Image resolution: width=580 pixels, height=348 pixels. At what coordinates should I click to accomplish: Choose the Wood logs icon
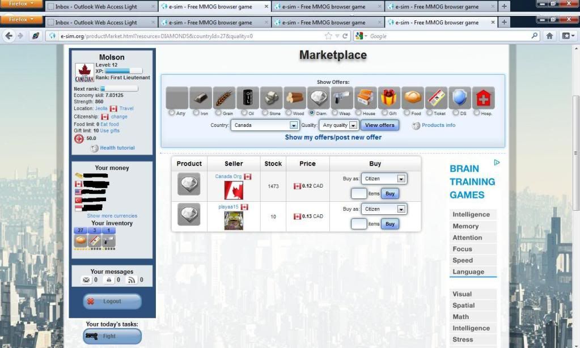[x=295, y=98]
